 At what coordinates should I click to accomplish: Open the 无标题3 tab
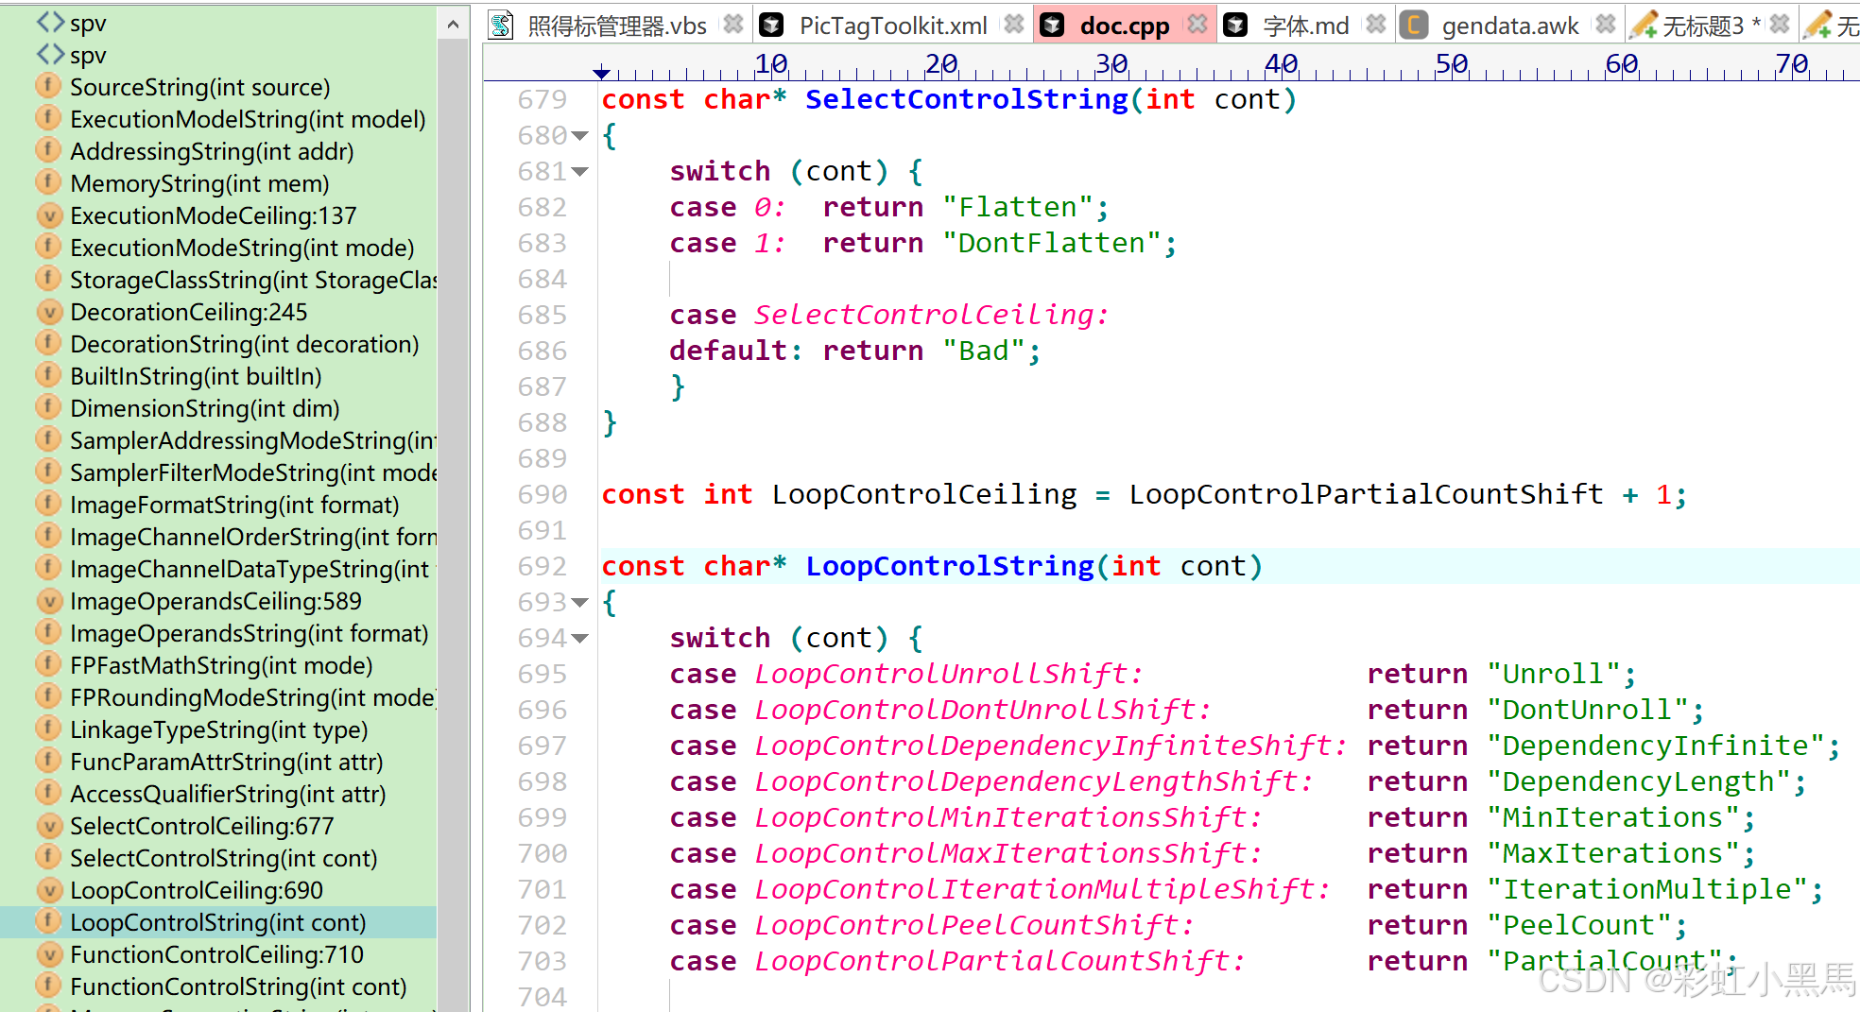point(1702,26)
